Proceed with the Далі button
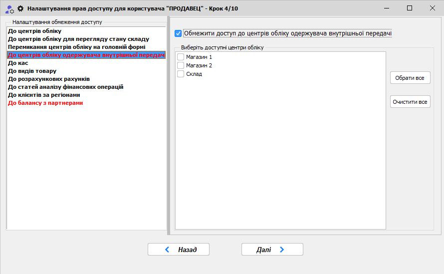 [272, 250]
